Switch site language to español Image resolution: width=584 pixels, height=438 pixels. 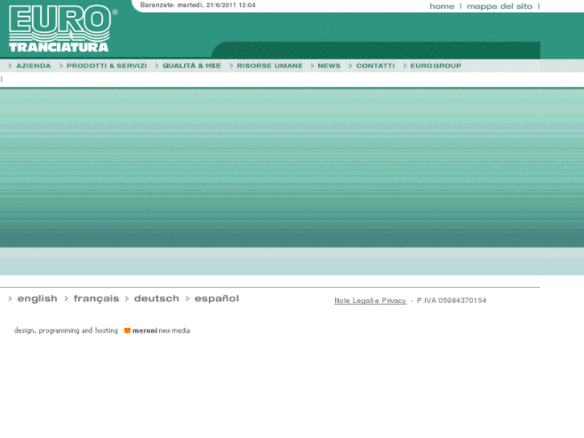(217, 299)
